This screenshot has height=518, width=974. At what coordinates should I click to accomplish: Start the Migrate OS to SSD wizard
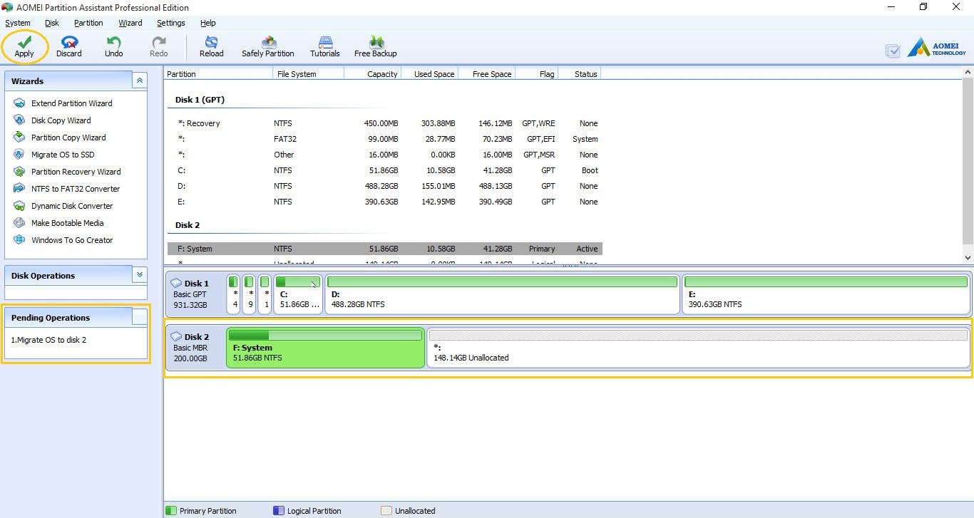[63, 155]
